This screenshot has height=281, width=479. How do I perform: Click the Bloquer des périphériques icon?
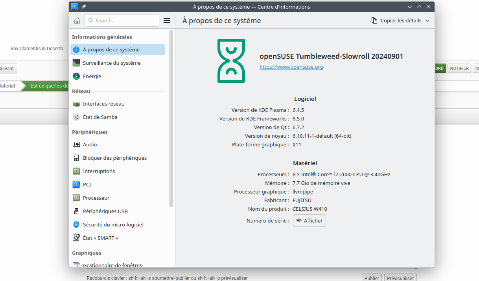(76, 158)
